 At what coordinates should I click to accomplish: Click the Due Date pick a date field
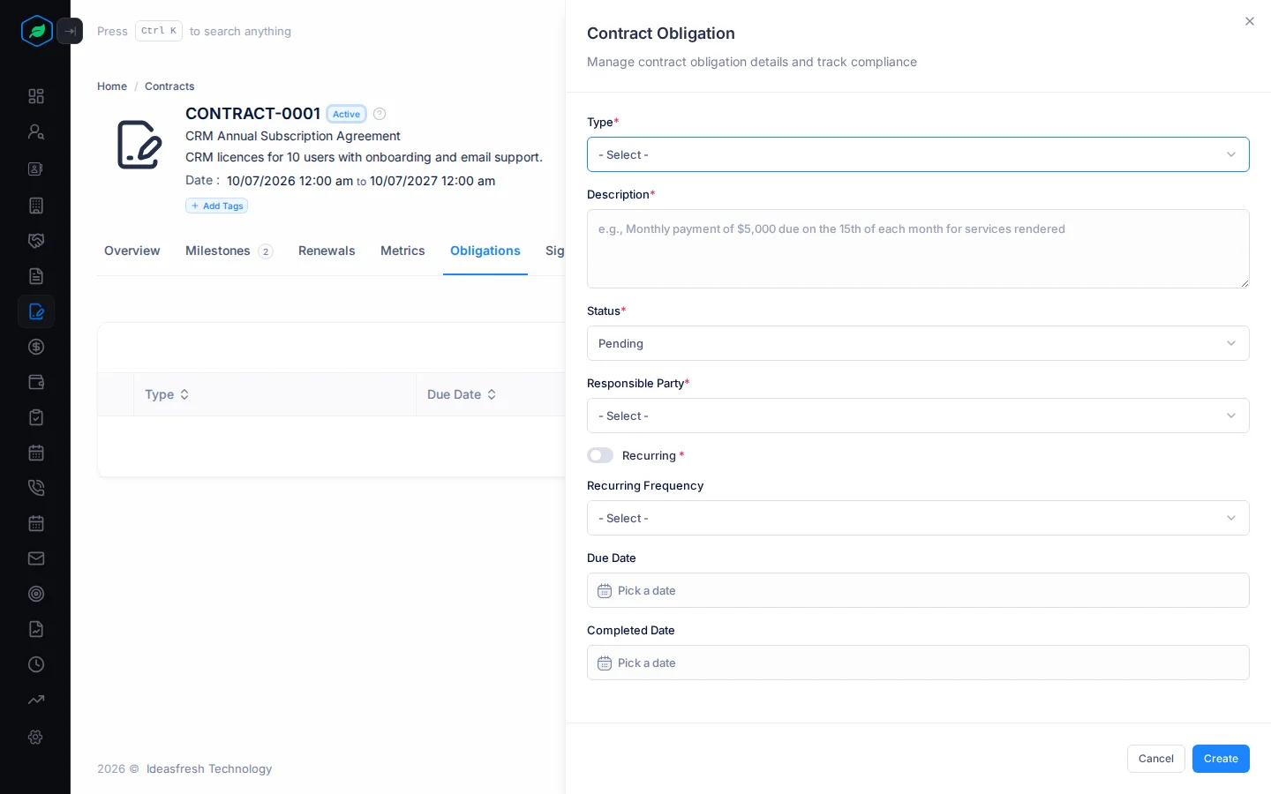point(918,590)
